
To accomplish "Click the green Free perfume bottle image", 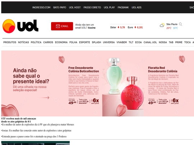I will 114,76.
